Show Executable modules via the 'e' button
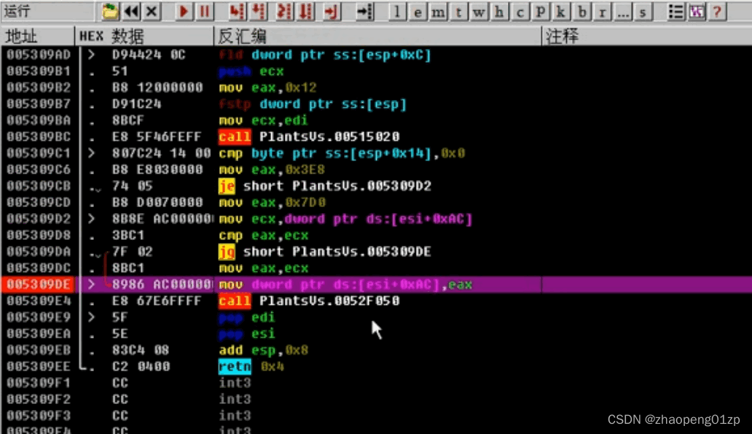The width and height of the screenshot is (752, 434). (418, 12)
